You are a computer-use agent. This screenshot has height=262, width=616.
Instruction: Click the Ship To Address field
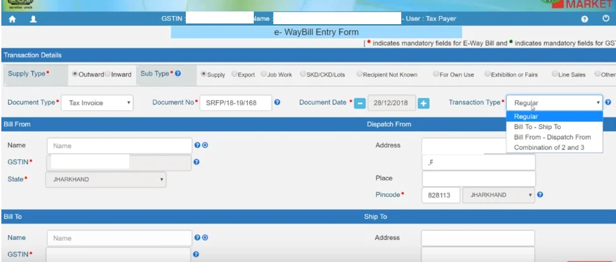point(478,238)
